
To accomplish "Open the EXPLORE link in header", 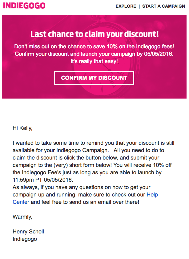I will 126,6.
